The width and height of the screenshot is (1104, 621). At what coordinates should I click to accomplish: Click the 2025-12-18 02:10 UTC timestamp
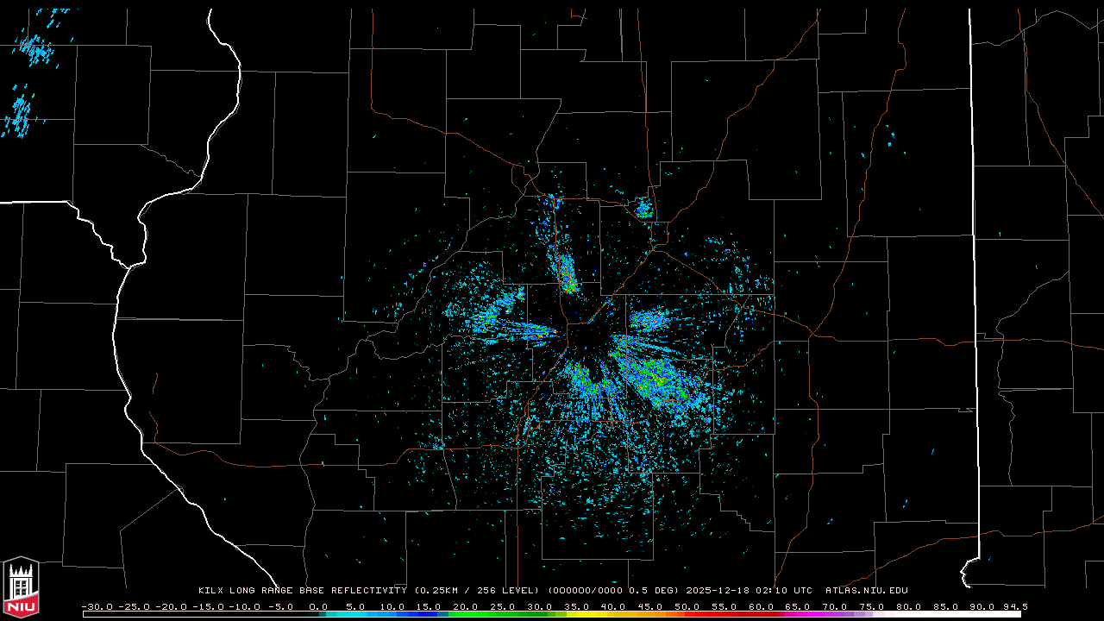749,591
